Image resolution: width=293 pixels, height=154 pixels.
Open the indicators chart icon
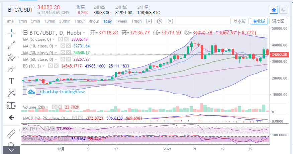[x=149, y=21]
